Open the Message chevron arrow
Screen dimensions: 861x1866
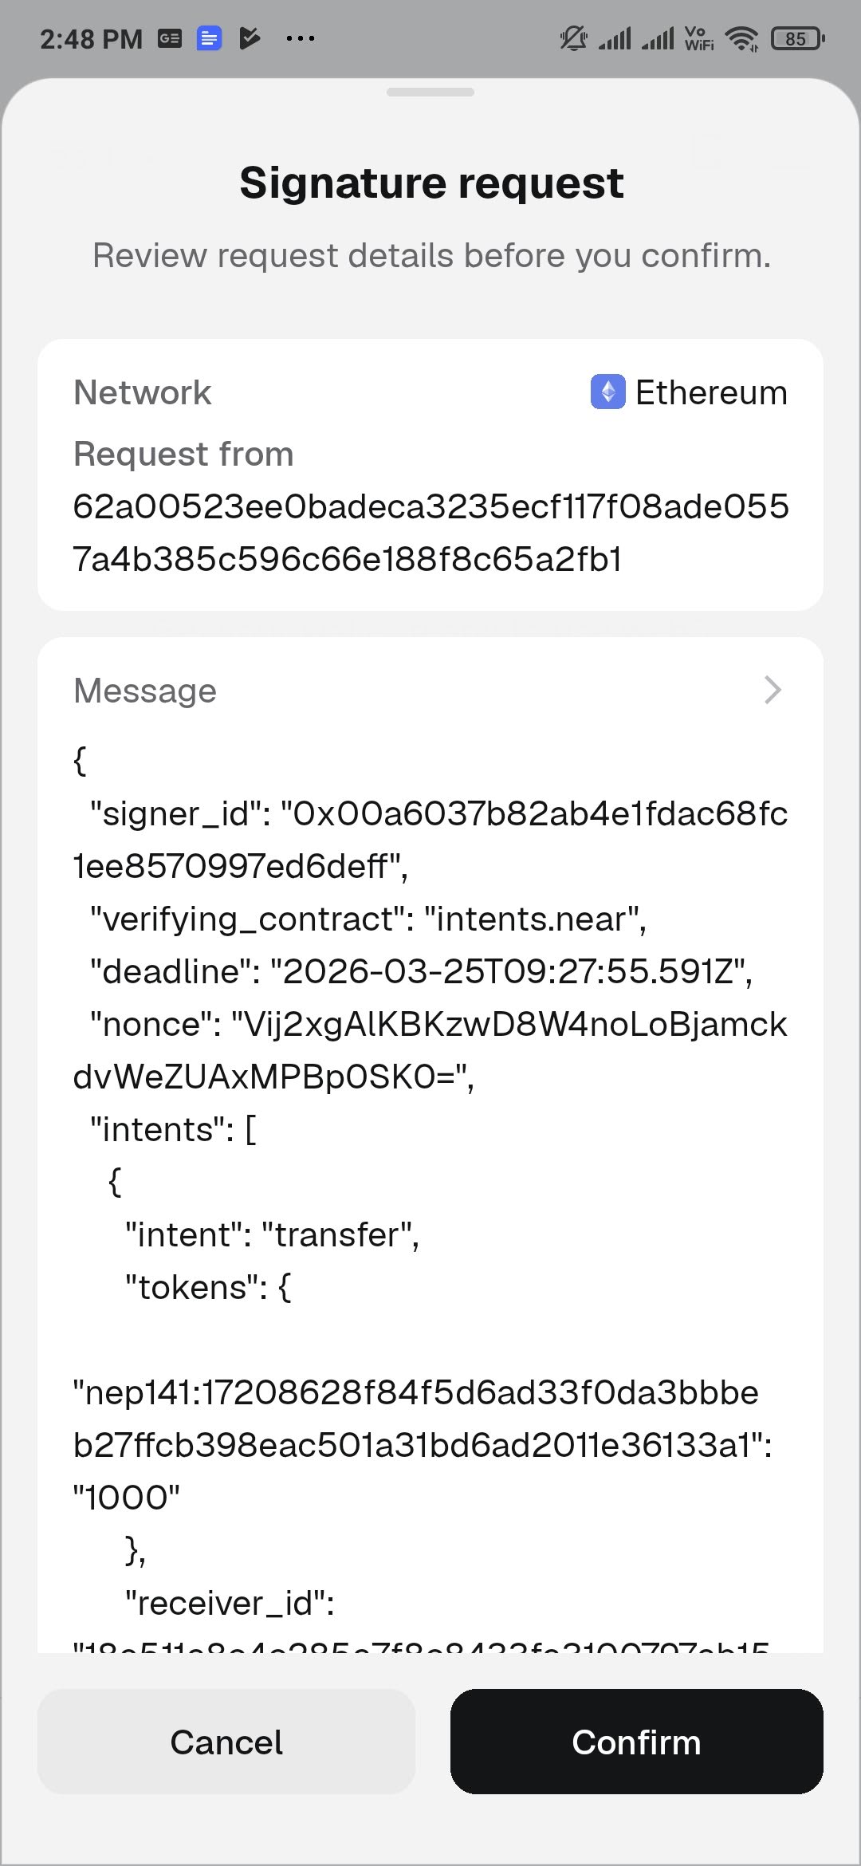point(772,690)
